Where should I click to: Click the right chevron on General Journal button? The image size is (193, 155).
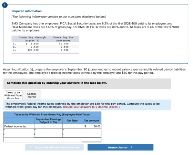[131, 147]
